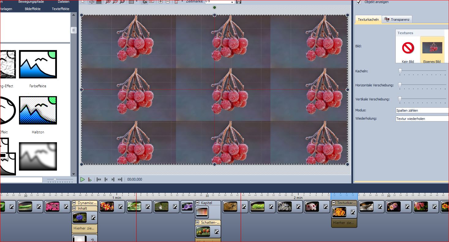
Task: Click the Kacheln slider handle
Action: [x=400, y=71]
